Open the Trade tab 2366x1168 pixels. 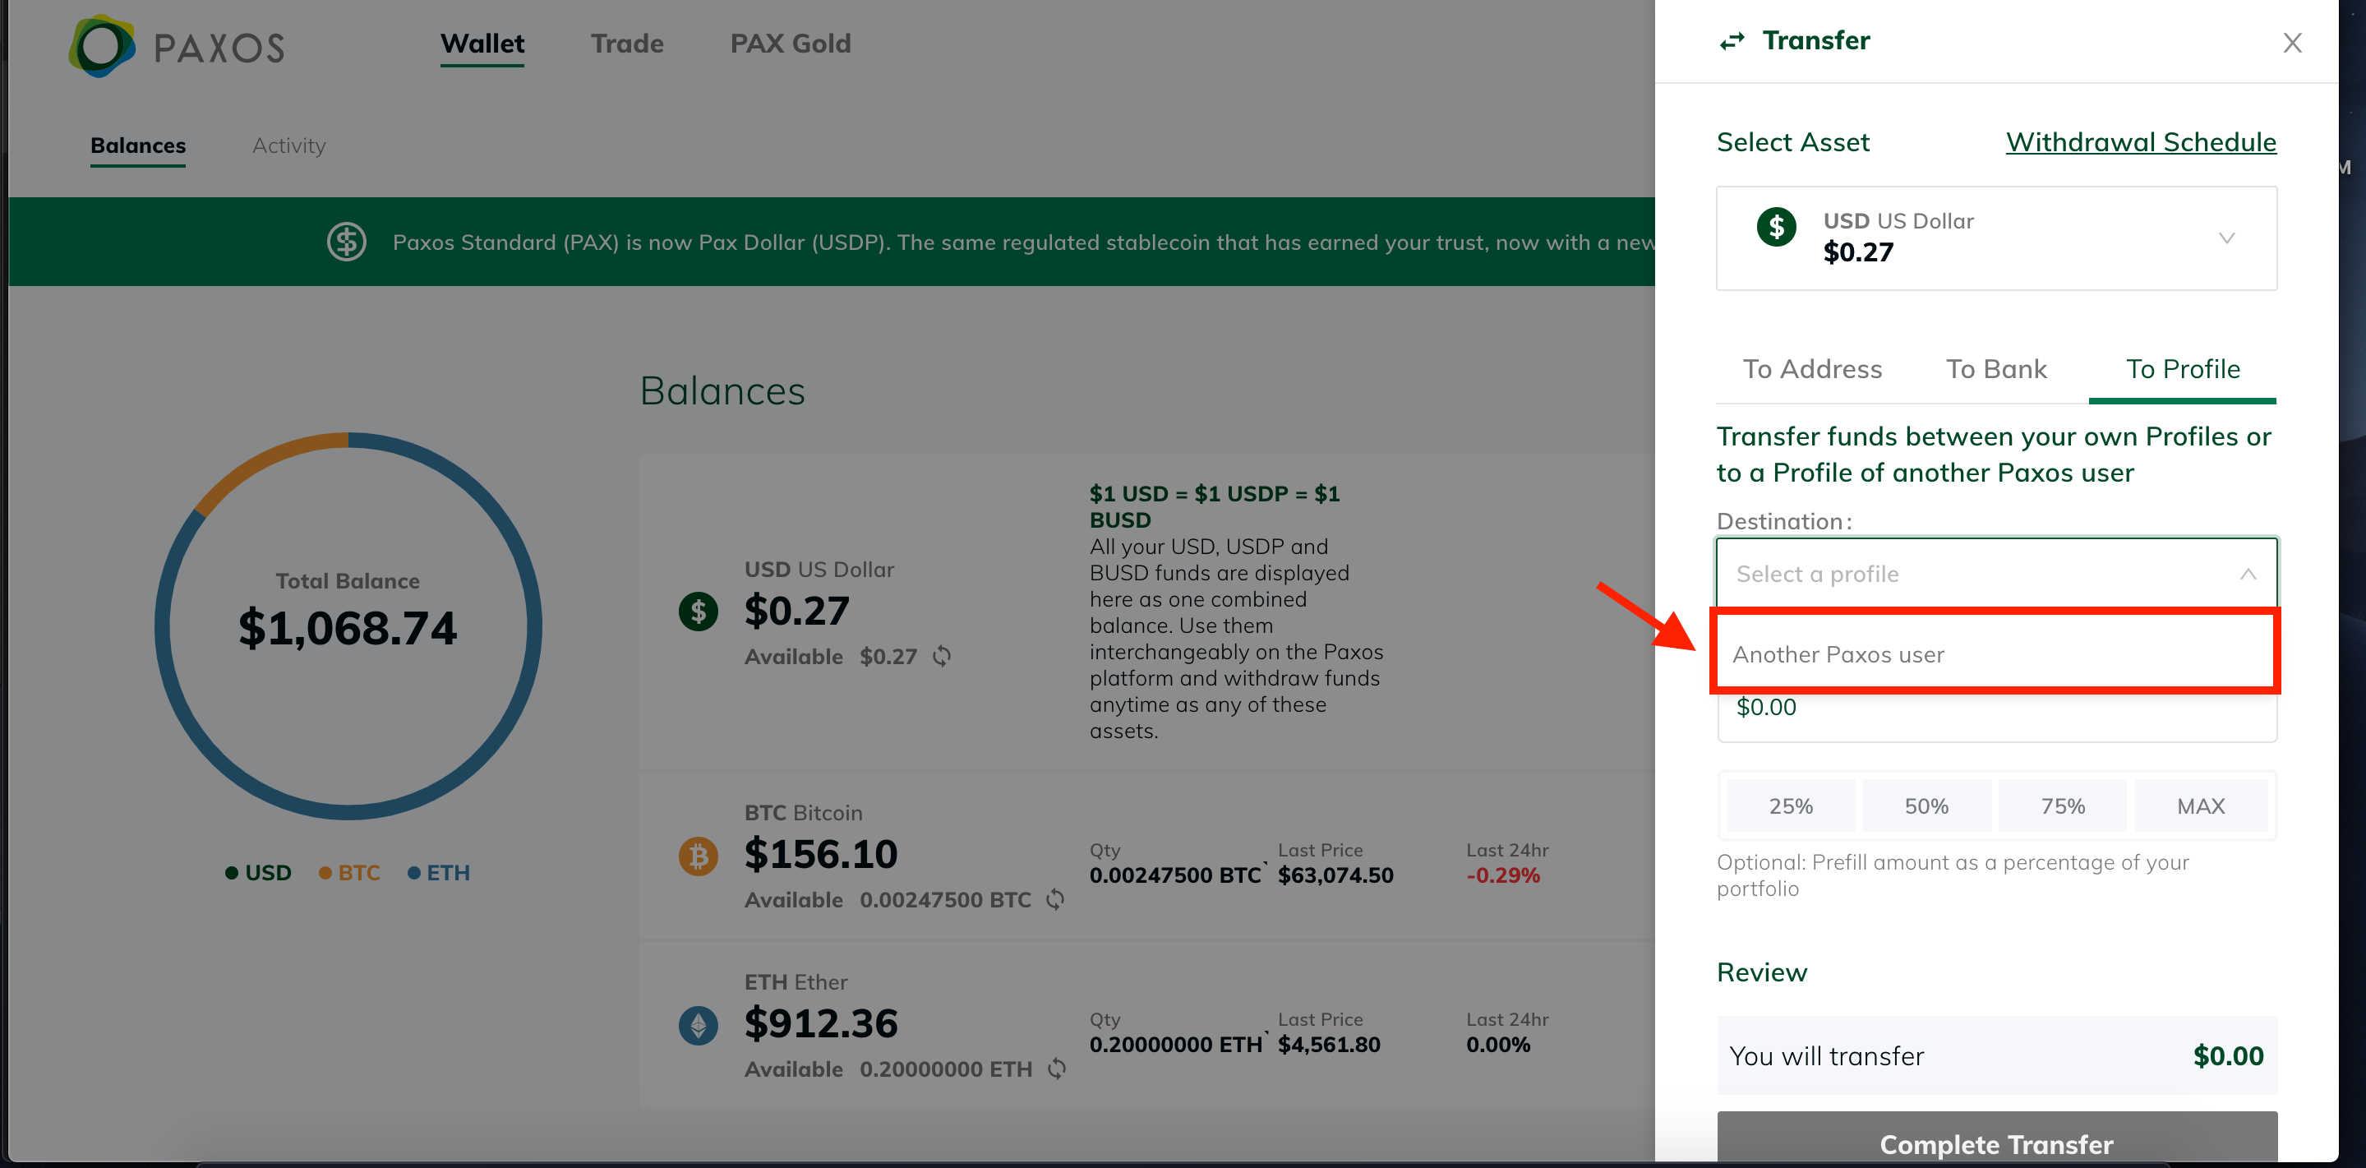[x=627, y=44]
